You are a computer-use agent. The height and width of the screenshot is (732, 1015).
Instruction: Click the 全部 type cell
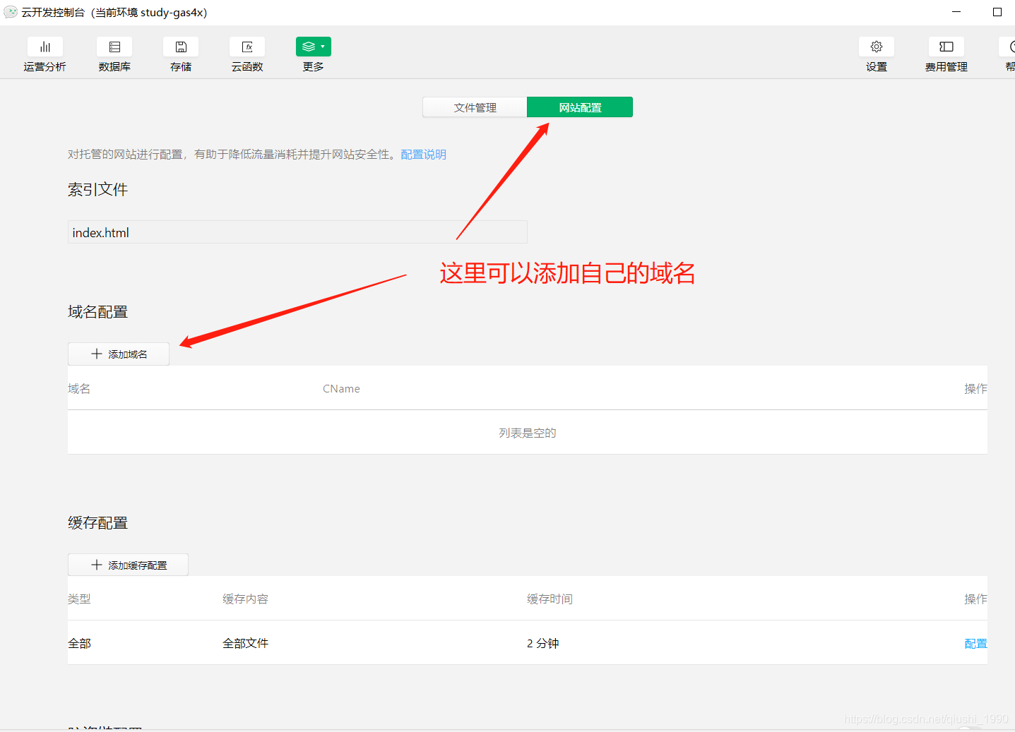pos(79,643)
